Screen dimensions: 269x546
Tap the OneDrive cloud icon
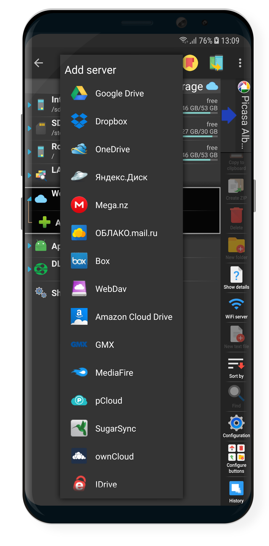(79, 149)
